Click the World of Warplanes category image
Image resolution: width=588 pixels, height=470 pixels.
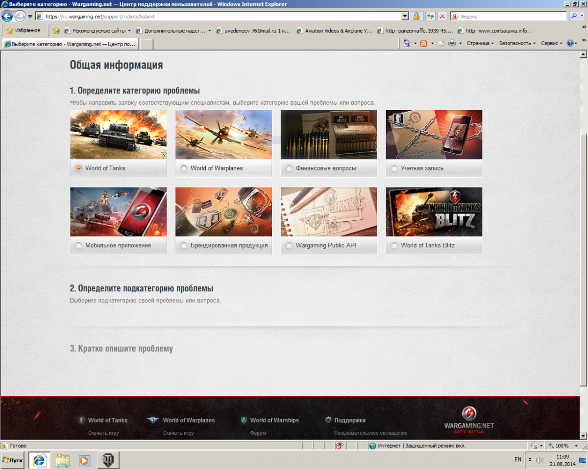click(x=223, y=135)
